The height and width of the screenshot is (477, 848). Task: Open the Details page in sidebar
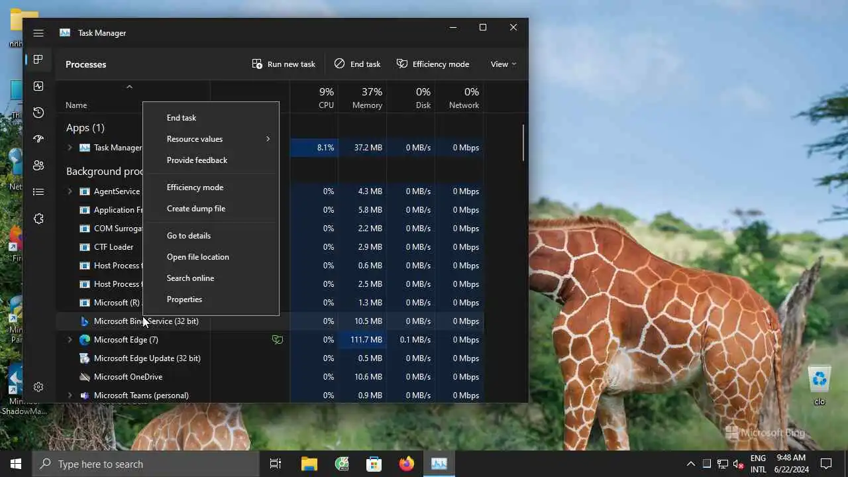[x=38, y=192]
